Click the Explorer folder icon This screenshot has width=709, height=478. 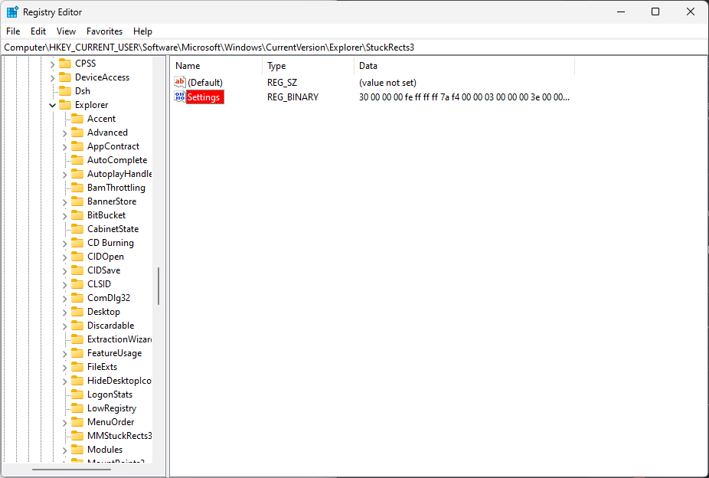click(65, 104)
